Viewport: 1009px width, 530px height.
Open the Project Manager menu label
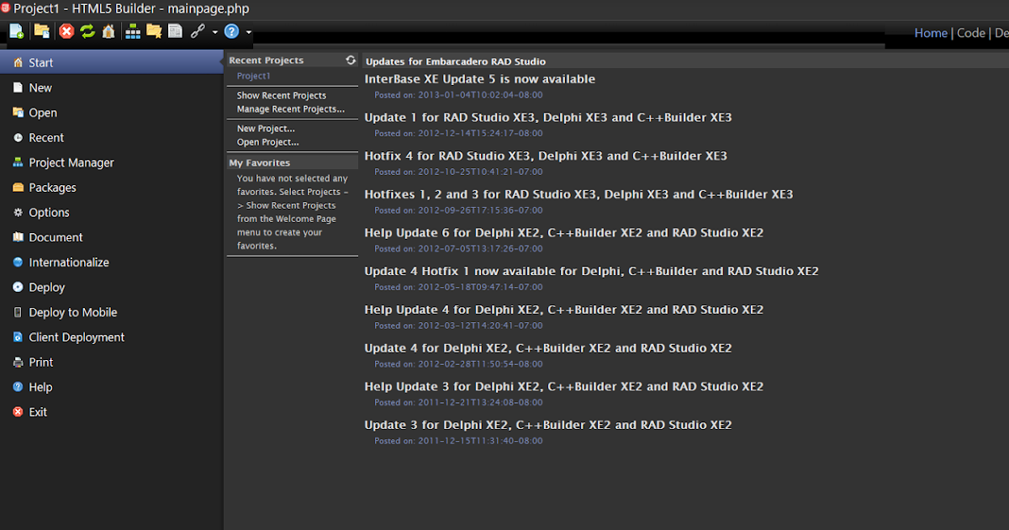(71, 162)
